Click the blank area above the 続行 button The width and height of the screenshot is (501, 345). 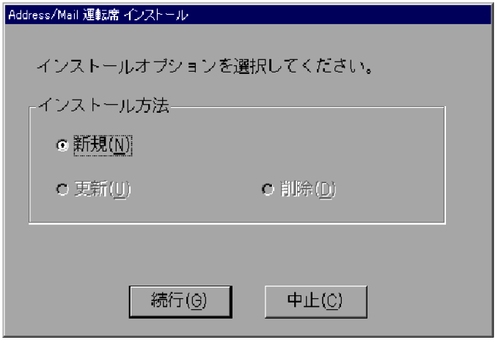pos(180,256)
